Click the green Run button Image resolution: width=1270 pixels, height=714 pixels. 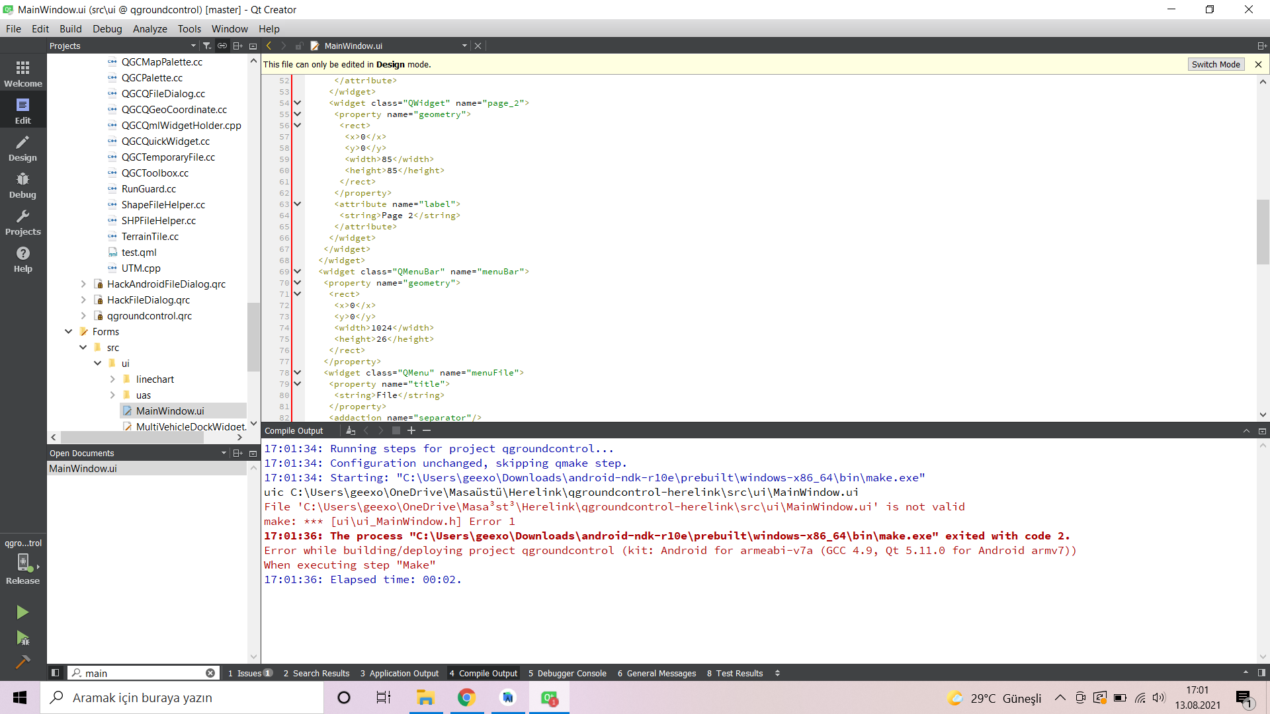point(22,612)
